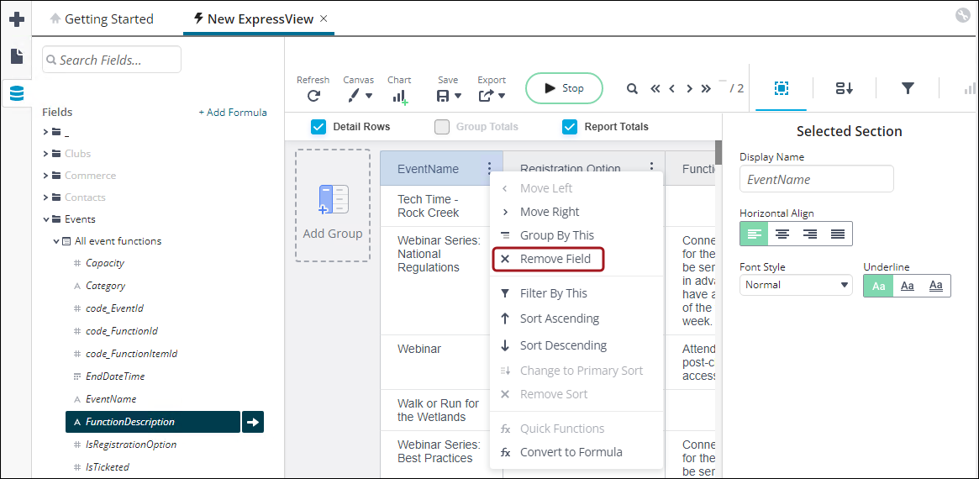Open the filter funnel pane icon
Screen dimensions: 979x479
(x=908, y=88)
